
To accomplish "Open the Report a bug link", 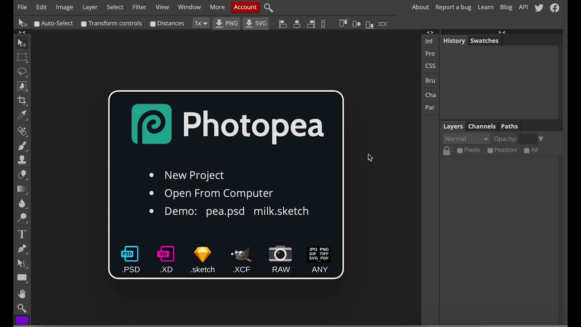I will tap(453, 7).
